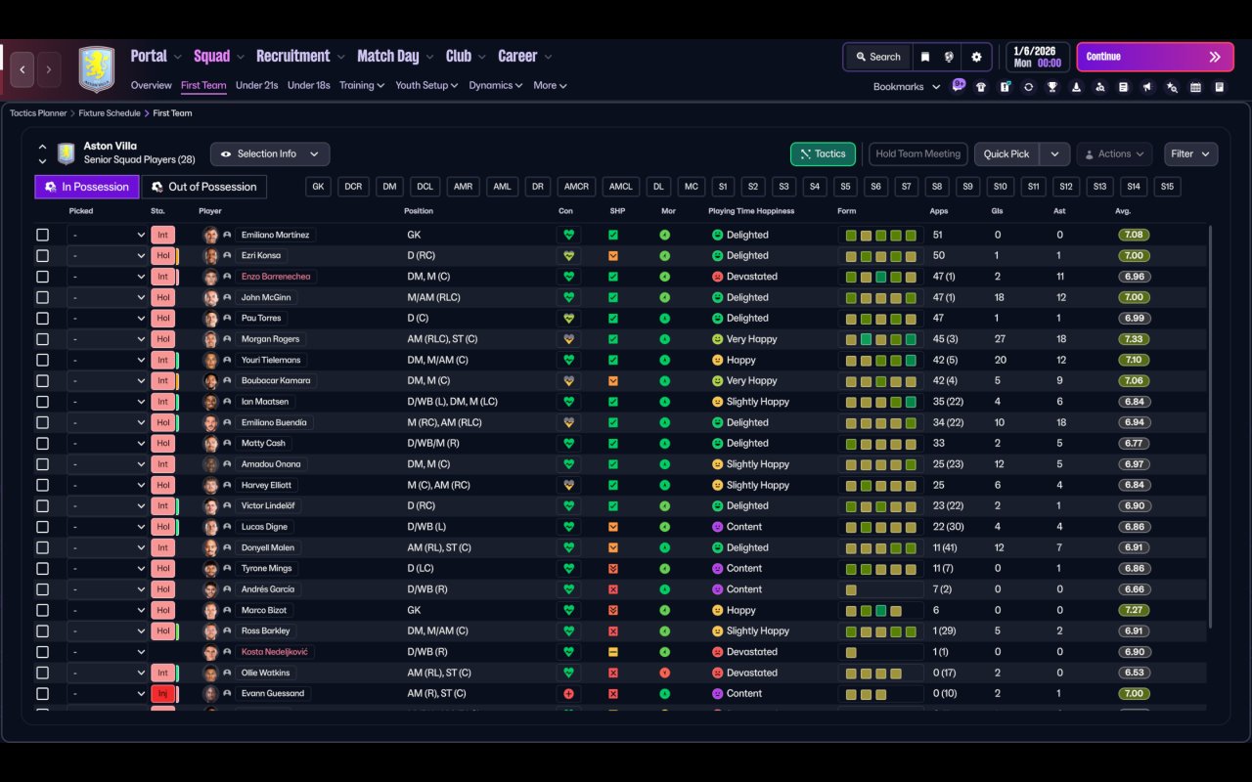This screenshot has height=782, width=1252.
Task: Click John McGinn's green match sharpness icon
Action: (613, 297)
